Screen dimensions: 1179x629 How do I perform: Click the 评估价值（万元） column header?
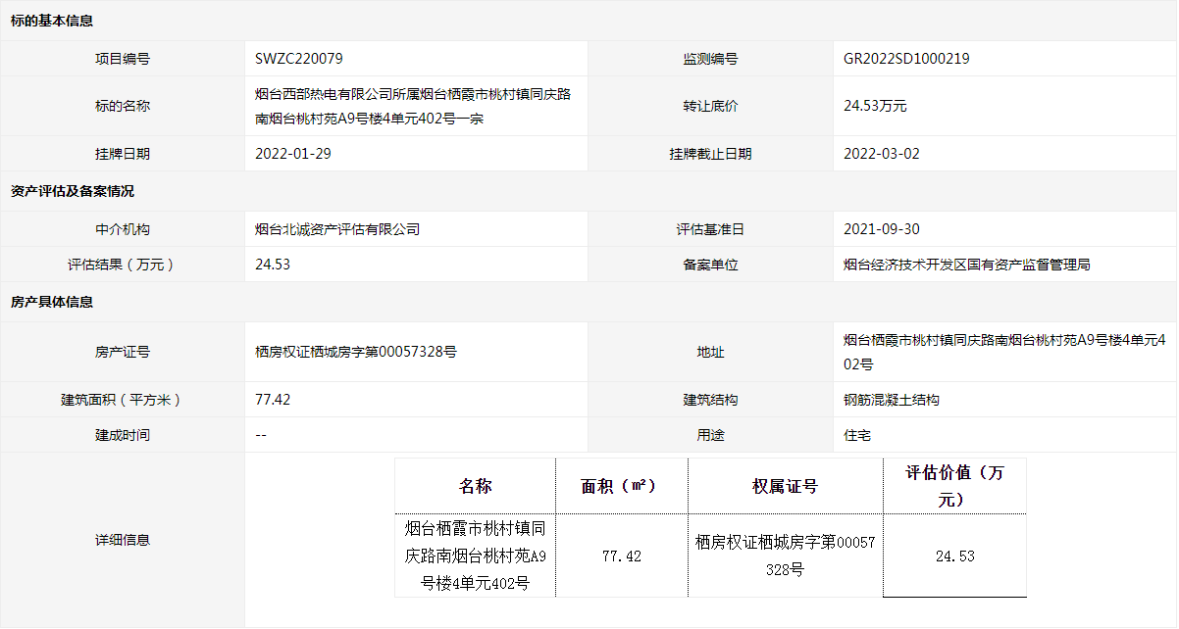point(954,486)
